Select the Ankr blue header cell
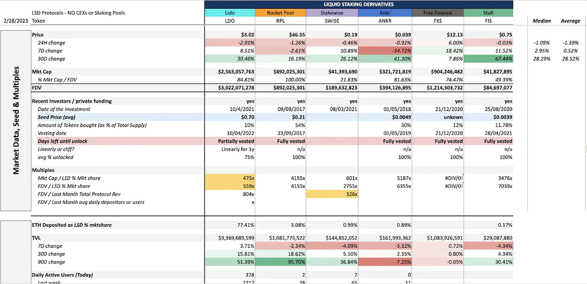 point(385,13)
